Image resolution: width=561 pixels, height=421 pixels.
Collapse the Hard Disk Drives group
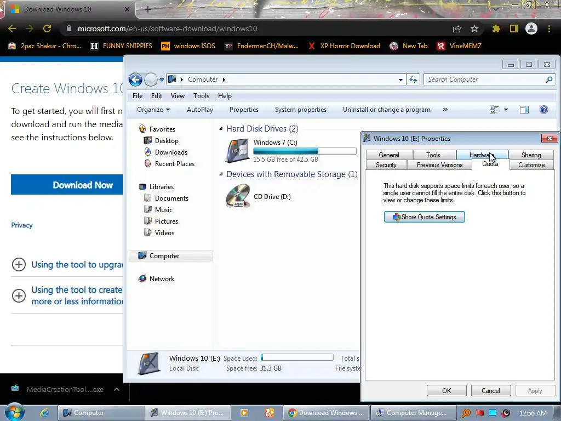(x=221, y=128)
